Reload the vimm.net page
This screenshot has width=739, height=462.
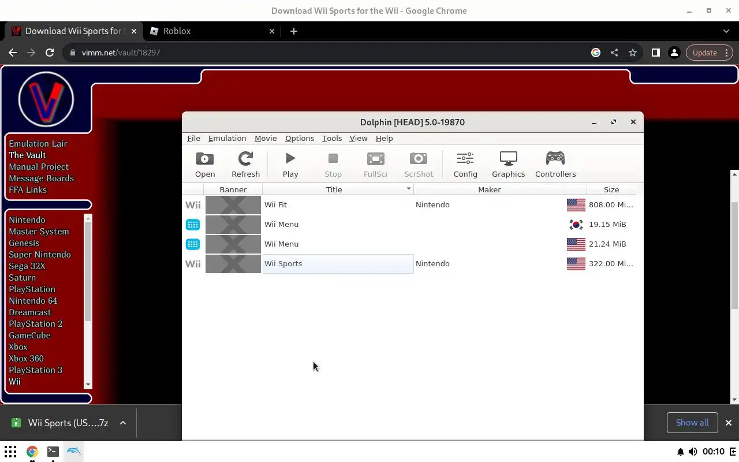(50, 53)
